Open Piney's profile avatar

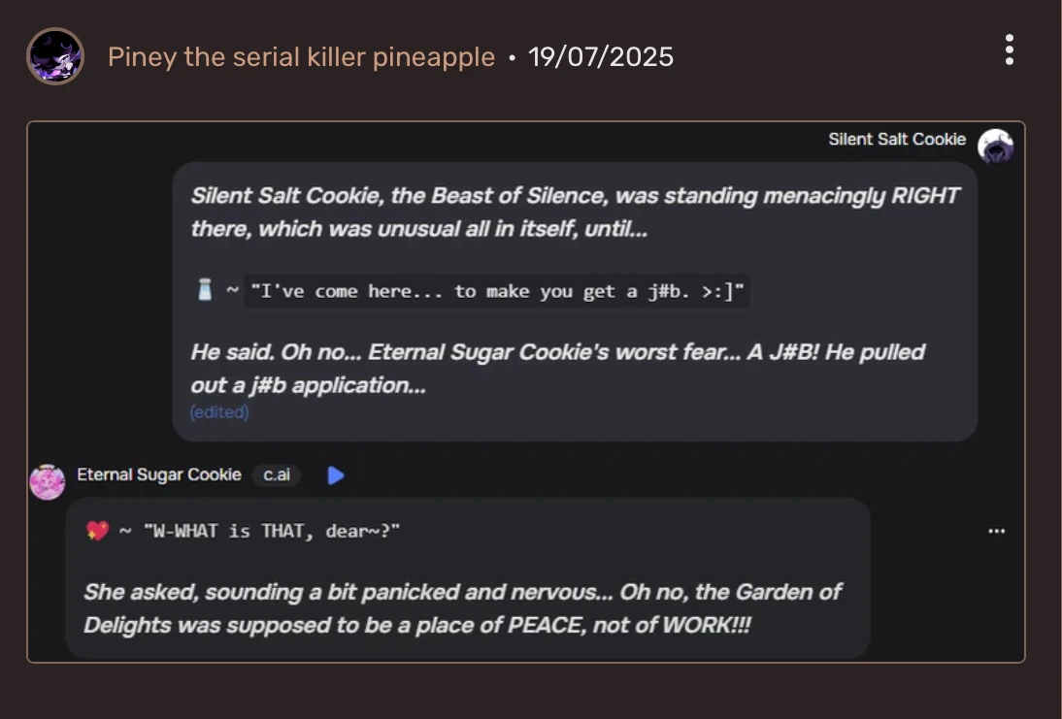pyautogui.click(x=54, y=56)
